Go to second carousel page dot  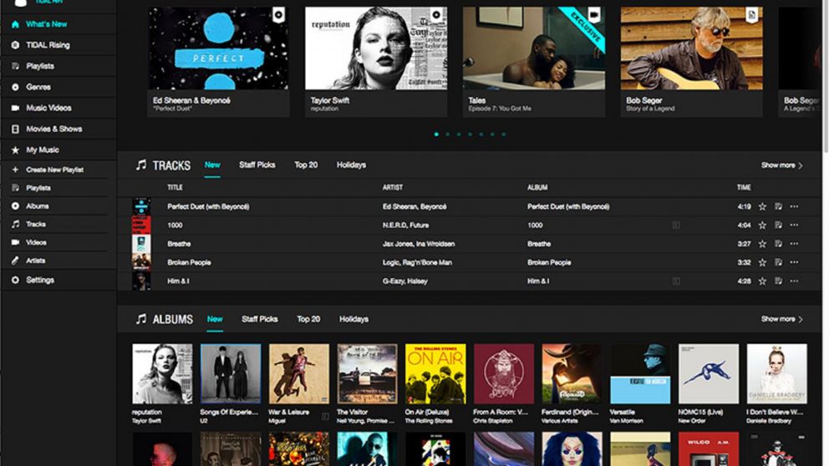[x=447, y=134]
